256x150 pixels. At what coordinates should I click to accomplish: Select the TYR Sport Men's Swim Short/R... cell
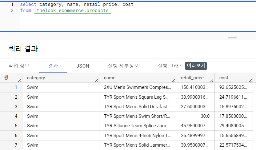click(x=138, y=116)
